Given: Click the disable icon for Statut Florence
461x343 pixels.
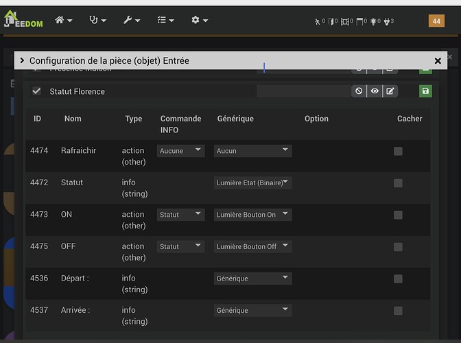Looking at the screenshot, I should coord(359,91).
